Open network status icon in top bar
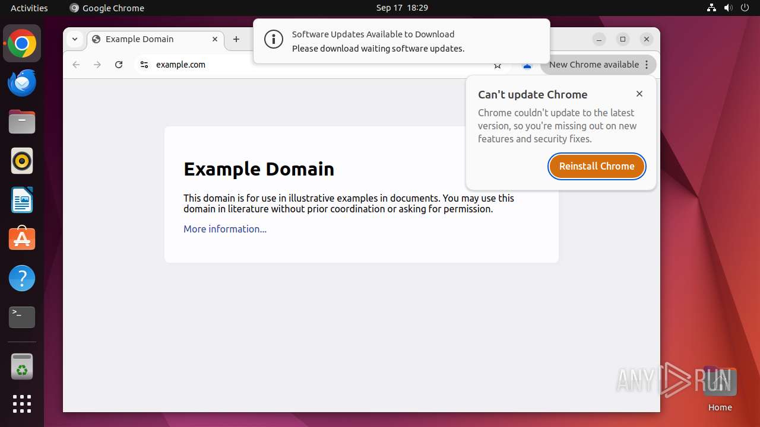This screenshot has width=760, height=427. pos(712,8)
